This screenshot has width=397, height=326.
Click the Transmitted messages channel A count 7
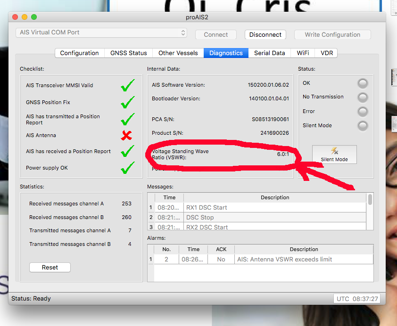130,230
